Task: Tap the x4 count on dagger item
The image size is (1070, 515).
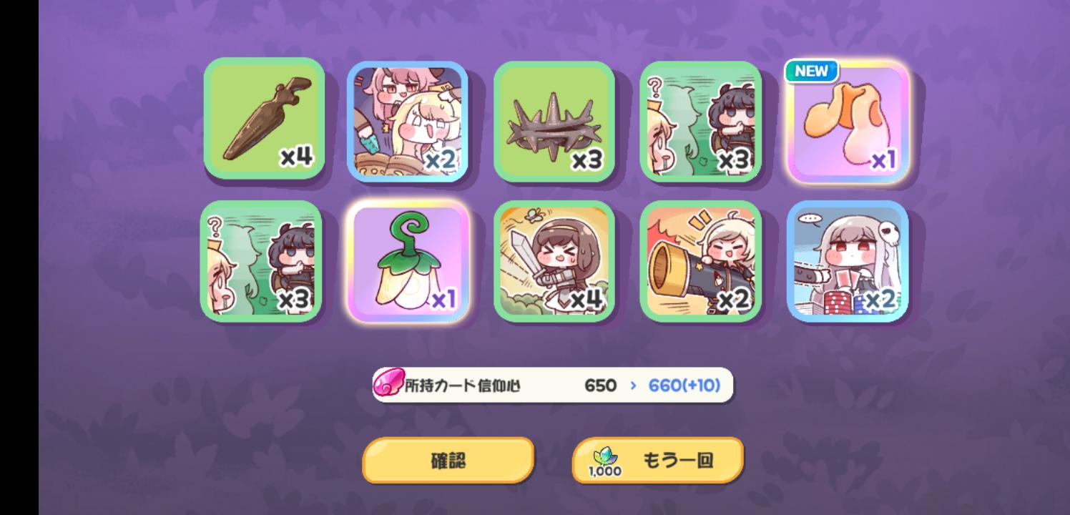Action: [296, 156]
